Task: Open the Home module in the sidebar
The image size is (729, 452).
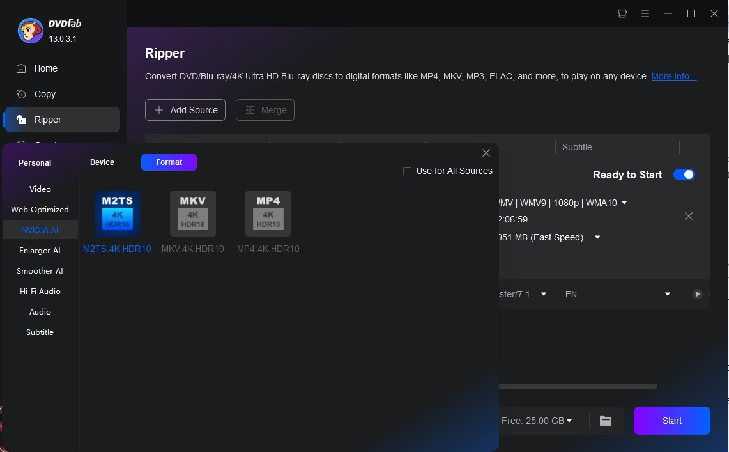Action: point(45,68)
